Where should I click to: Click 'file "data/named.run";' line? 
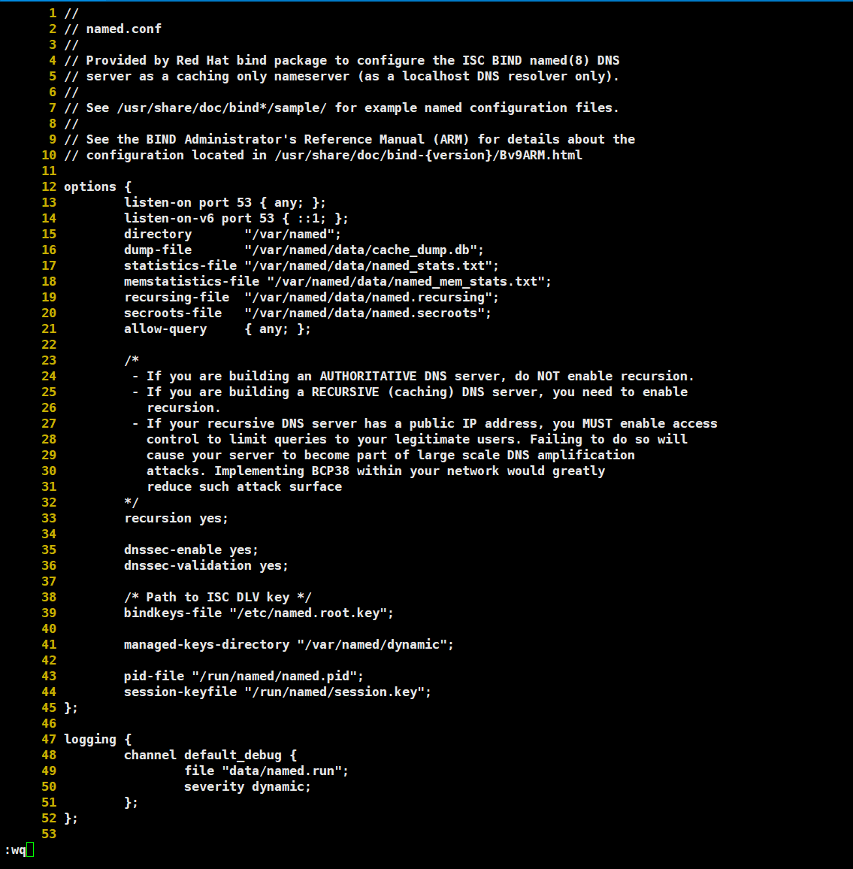coord(267,771)
